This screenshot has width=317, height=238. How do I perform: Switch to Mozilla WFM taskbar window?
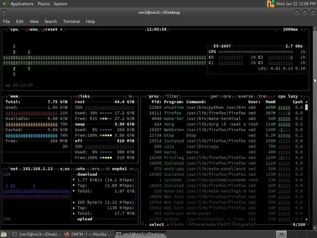pos(88,234)
